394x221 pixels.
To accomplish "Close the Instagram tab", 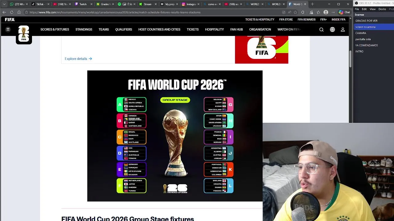I will pos(199,4).
